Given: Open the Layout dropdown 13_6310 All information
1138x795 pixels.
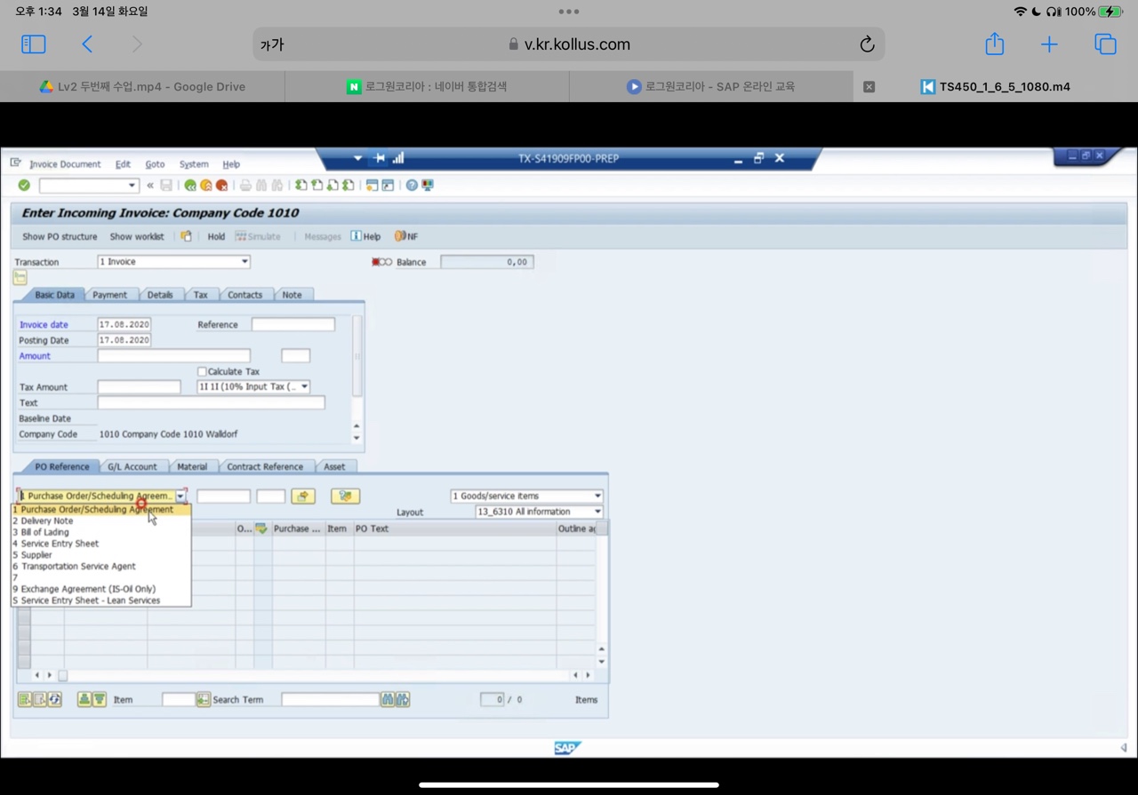Looking at the screenshot, I should (540, 512).
